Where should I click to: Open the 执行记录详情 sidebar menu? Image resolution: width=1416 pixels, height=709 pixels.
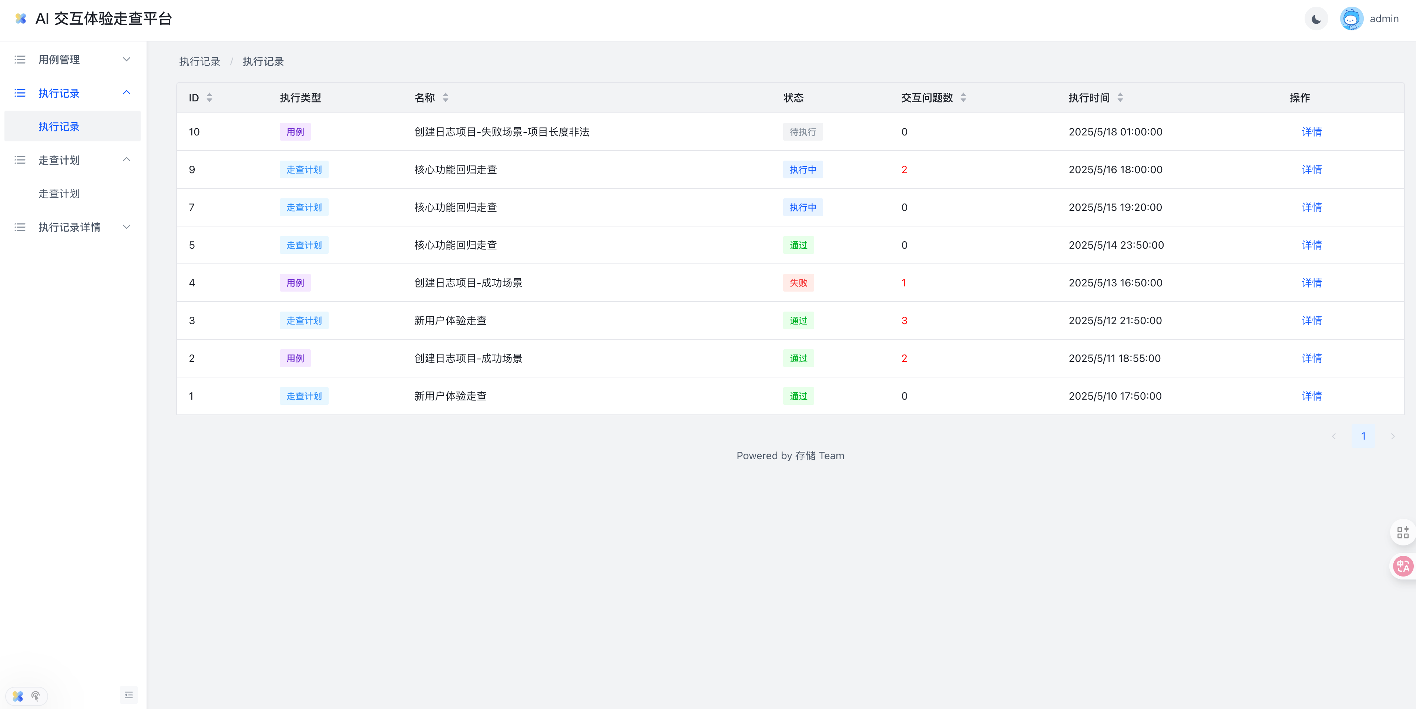(73, 227)
